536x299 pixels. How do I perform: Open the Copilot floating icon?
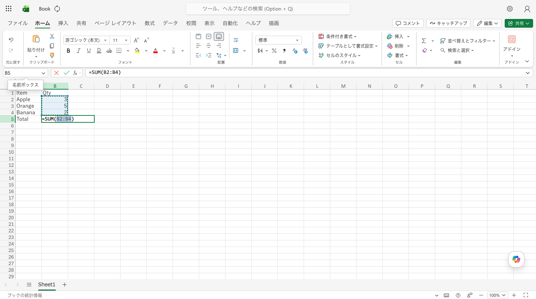516,259
